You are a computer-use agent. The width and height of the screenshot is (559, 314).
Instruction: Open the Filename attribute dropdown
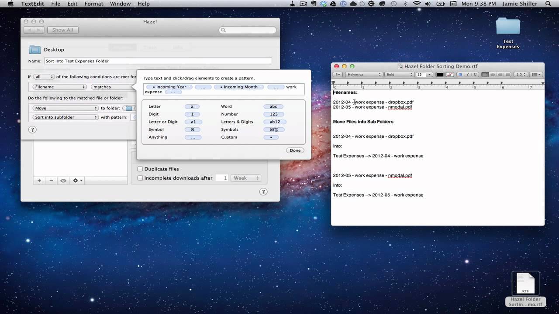point(59,87)
